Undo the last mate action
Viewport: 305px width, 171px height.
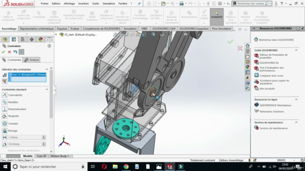(15, 52)
